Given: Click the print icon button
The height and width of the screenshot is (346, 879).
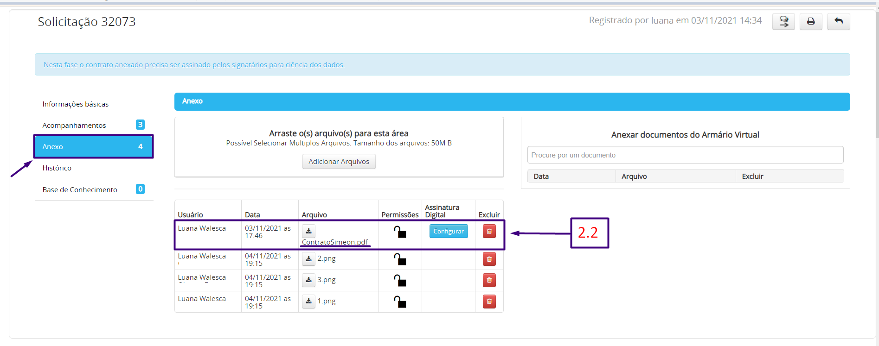Looking at the screenshot, I should [811, 22].
